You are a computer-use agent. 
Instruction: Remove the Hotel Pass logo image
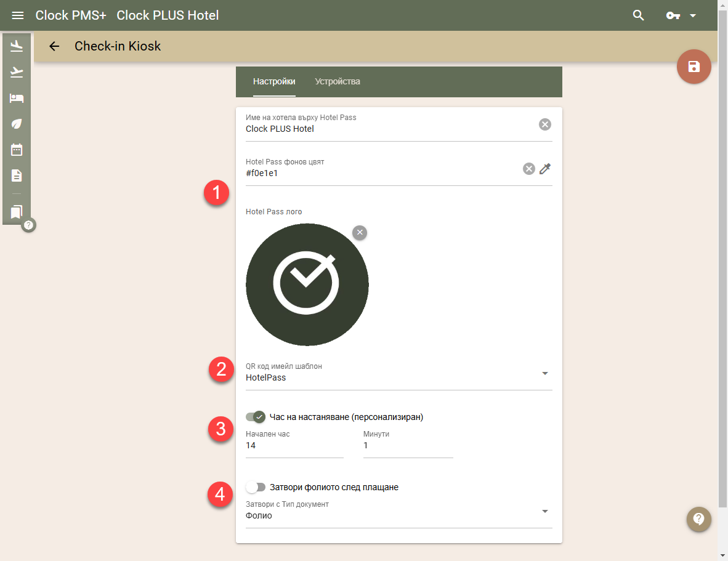coord(360,233)
